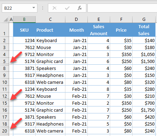Image resolution: width=157 pixels, height=136 pixels.
Task: Click the Feb-21 cell in row 18
Action: click(x=76, y=124)
